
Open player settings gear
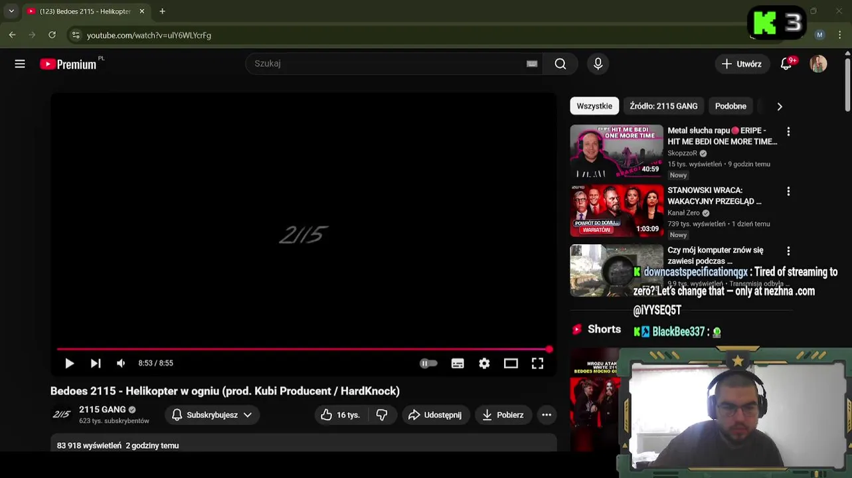[x=484, y=363]
